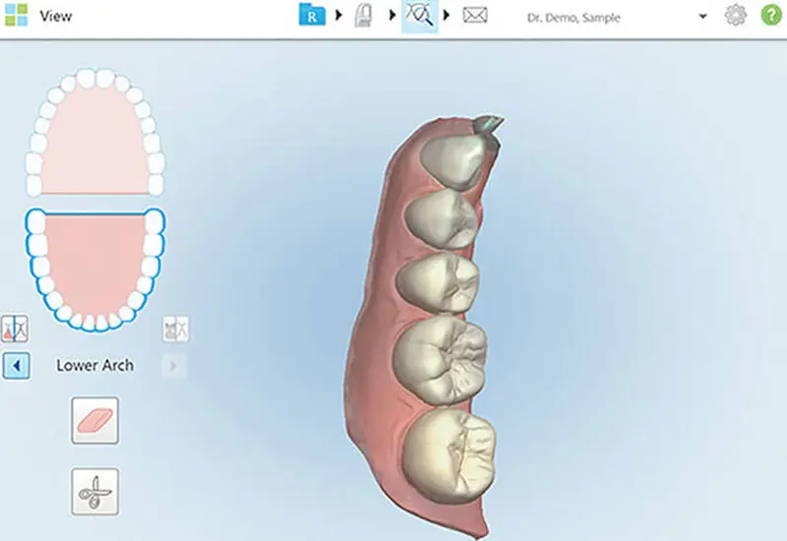Click the prepared tooth on the 3D model

click(x=487, y=129)
